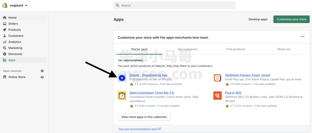Viewport: 312px width, 133px height.
Task: Switch to the Find products tab
Action: click(x=236, y=49)
